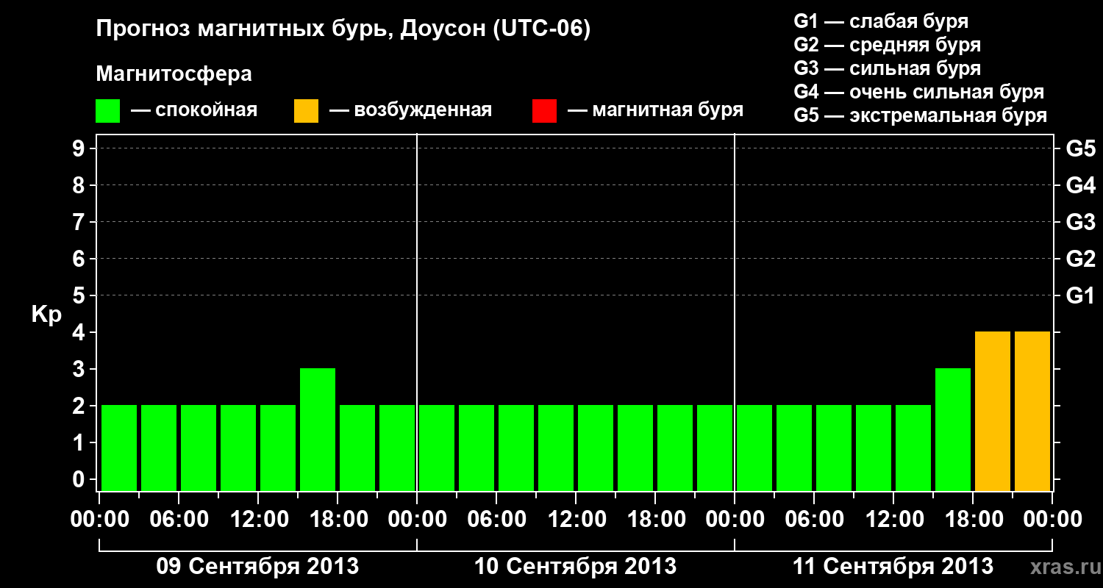This screenshot has width=1103, height=588.
Task: Click the G2 label on right axis
Action: tap(1081, 259)
